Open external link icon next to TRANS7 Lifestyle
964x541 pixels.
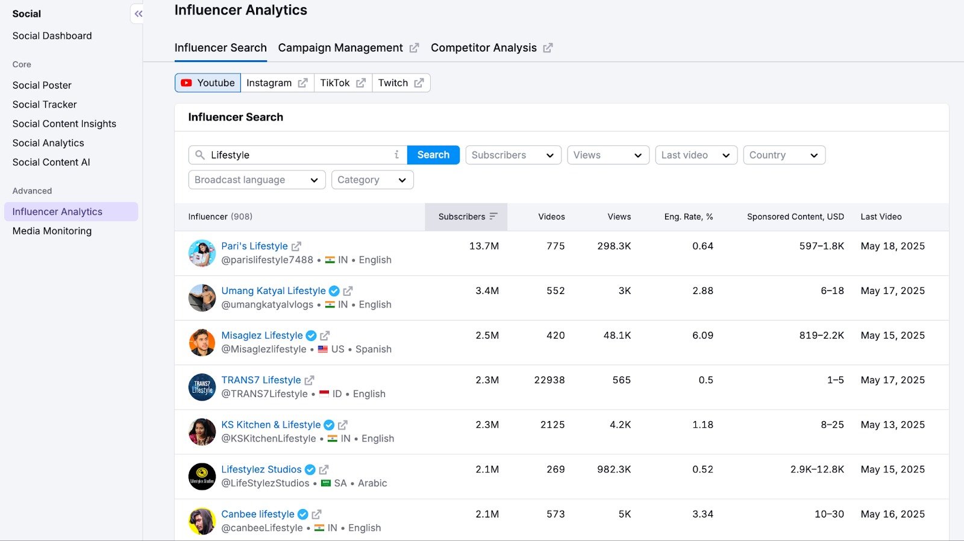(309, 380)
